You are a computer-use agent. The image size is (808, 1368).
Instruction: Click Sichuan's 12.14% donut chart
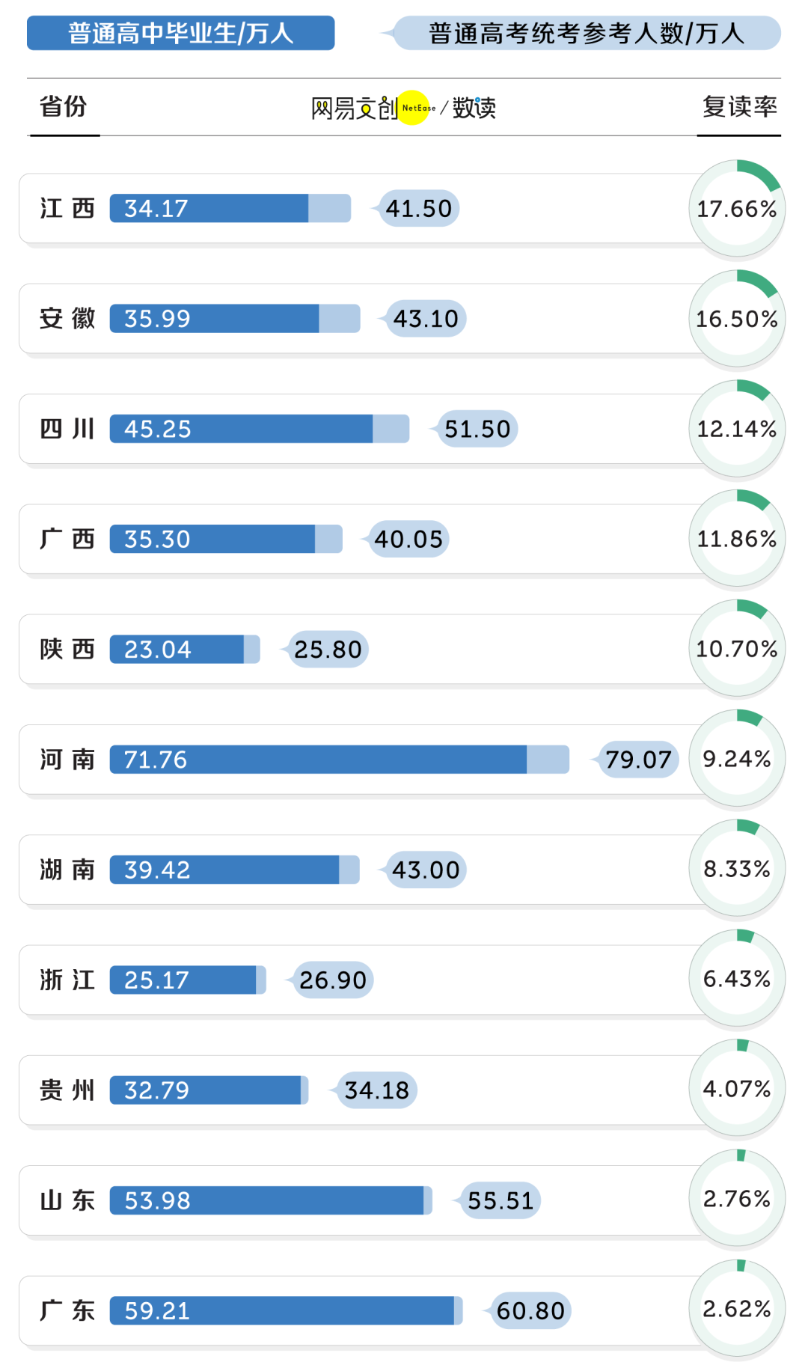(737, 429)
